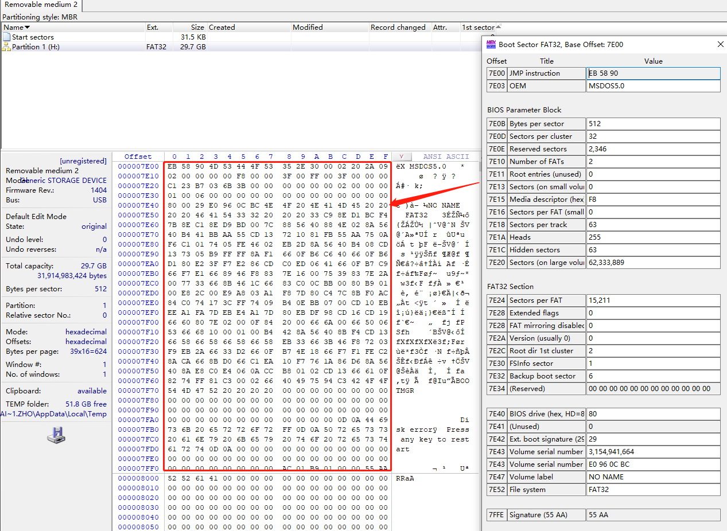Edit the Volume label NO NAME field
727x531 pixels.
[x=654, y=477]
